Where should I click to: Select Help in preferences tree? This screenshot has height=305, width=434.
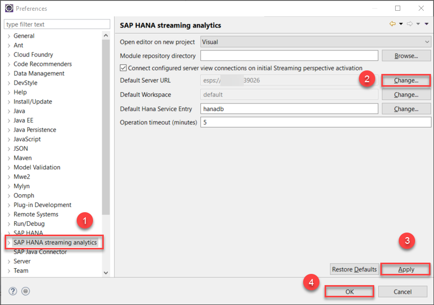[x=20, y=92]
